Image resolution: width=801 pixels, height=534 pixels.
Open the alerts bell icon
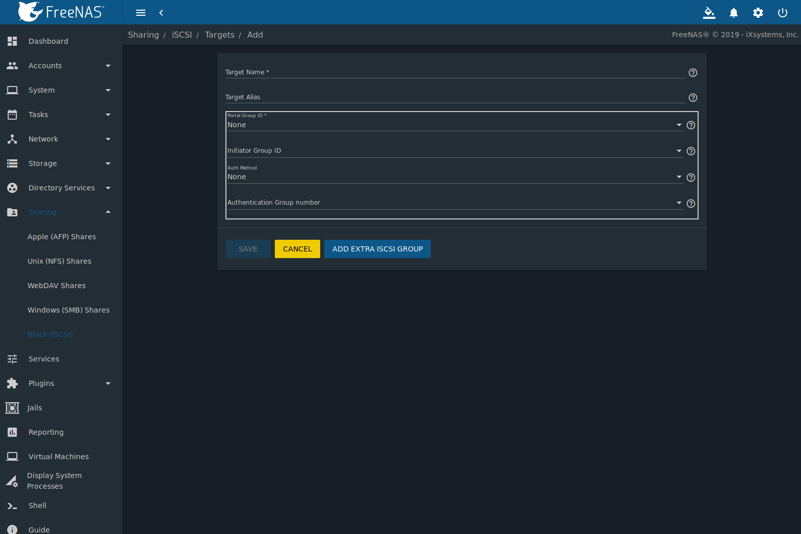point(734,13)
